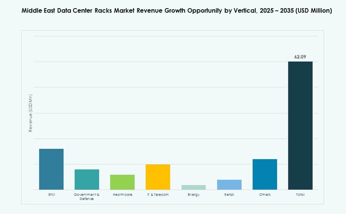346x214 pixels.
Task: Click the Government & Defense bar
Action: (x=86, y=179)
